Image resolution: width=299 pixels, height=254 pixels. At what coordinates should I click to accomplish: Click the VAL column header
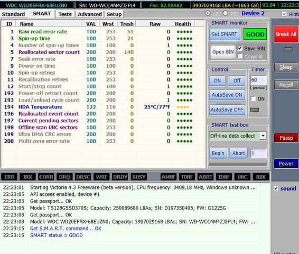pyautogui.click(x=91, y=24)
